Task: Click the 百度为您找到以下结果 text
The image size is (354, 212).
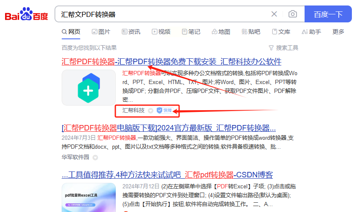Action: (89, 48)
